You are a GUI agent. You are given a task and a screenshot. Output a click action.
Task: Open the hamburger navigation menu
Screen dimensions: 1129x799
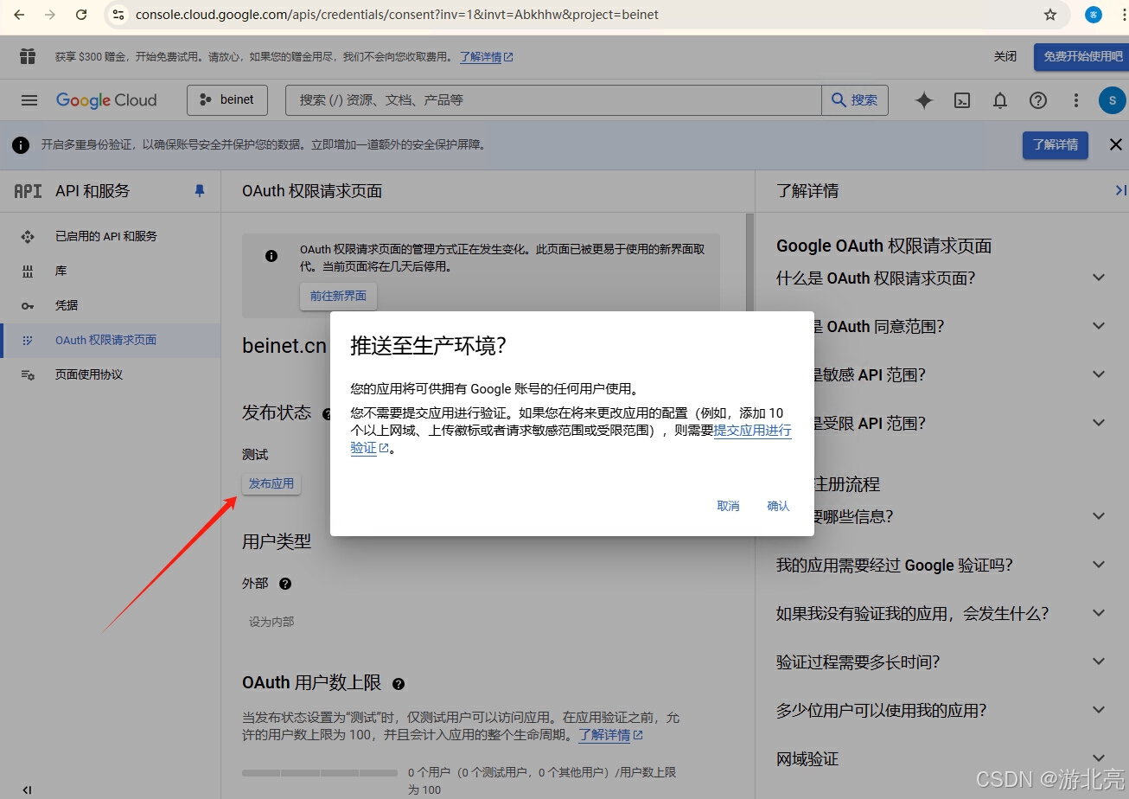(29, 100)
